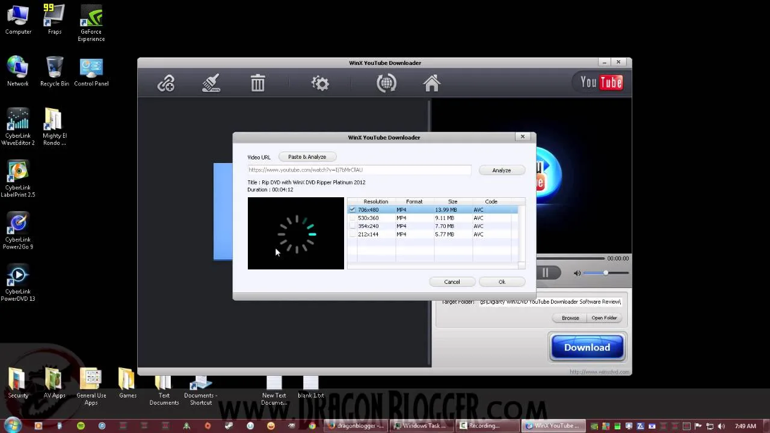Click the blue Download button
The width and height of the screenshot is (770, 433).
[x=587, y=348]
